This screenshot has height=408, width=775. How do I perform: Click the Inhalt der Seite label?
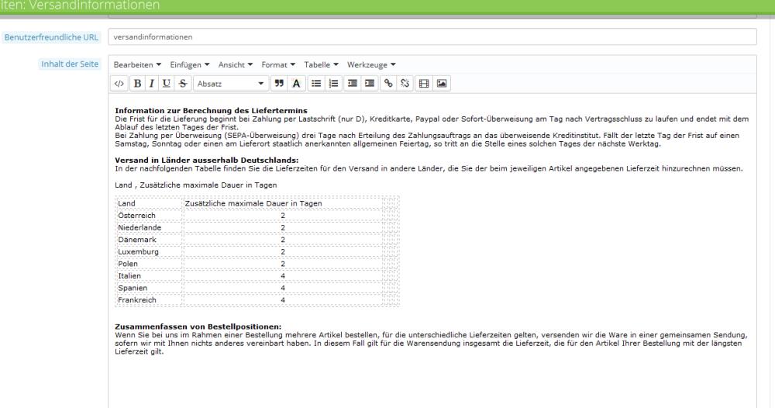coord(70,64)
